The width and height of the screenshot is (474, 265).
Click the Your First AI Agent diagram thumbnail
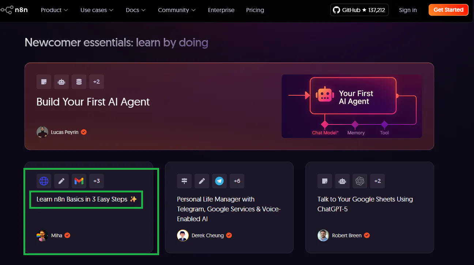point(352,106)
